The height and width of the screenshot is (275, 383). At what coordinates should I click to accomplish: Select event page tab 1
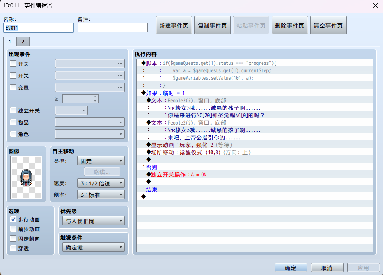[10, 42]
